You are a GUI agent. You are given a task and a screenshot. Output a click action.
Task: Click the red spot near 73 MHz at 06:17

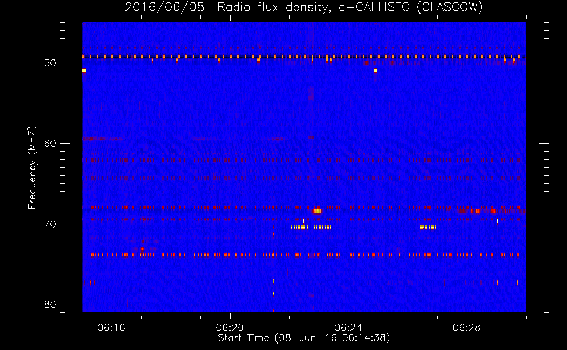tap(142, 249)
